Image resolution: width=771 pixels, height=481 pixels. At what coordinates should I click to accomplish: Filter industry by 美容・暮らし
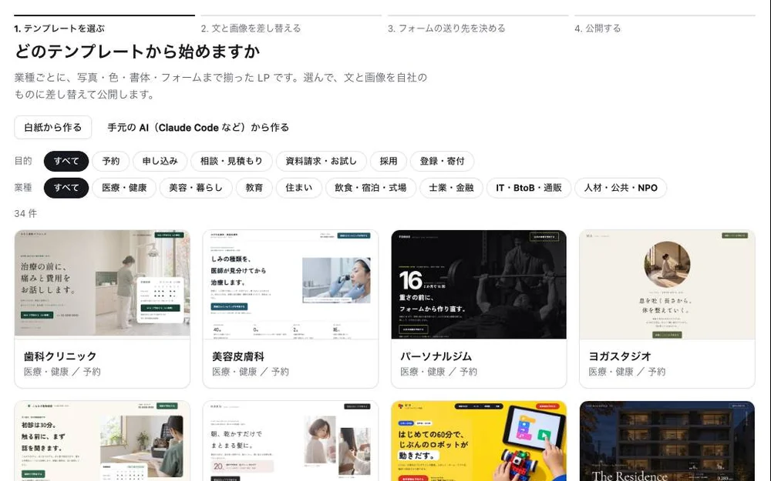(x=196, y=188)
